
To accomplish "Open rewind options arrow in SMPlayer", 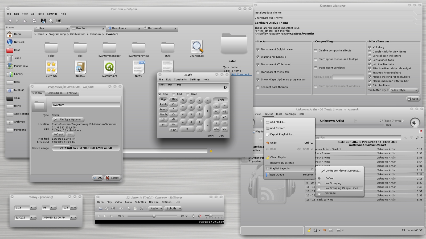I will (x=123, y=216).
